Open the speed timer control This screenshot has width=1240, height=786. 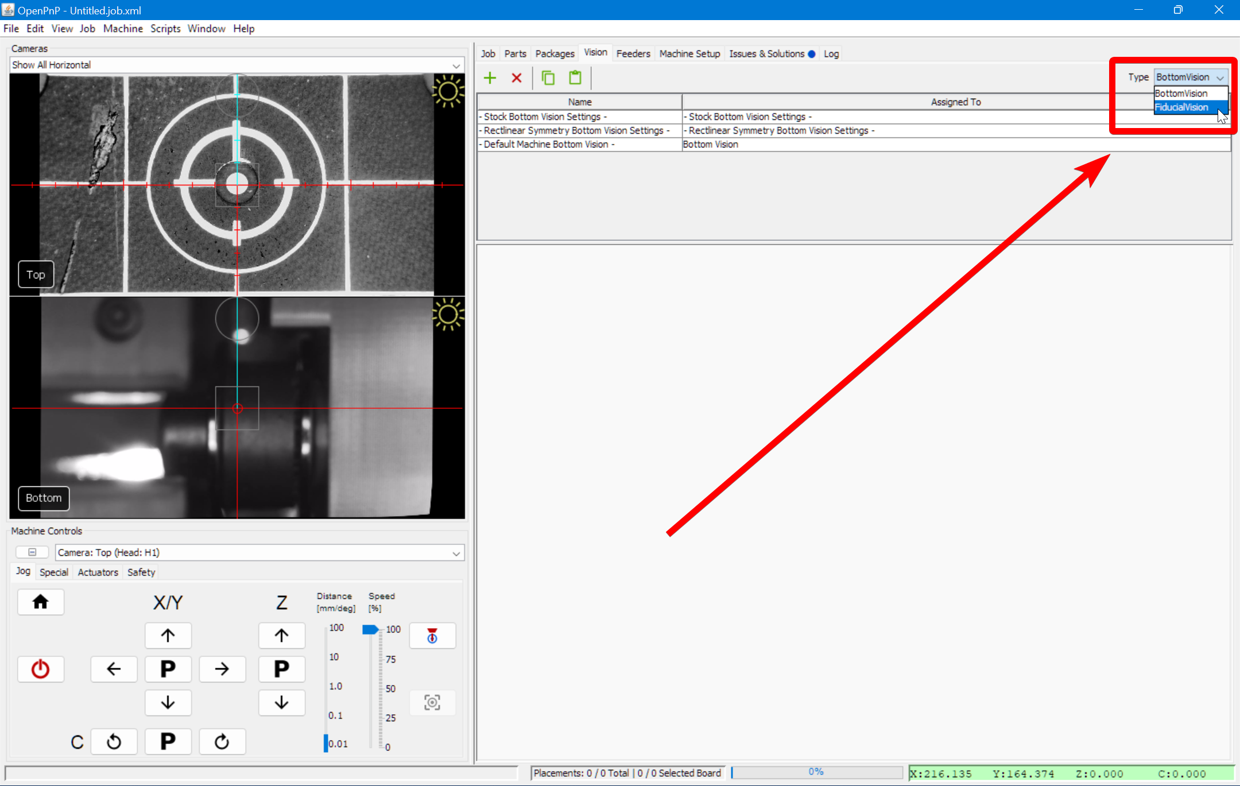click(432, 635)
